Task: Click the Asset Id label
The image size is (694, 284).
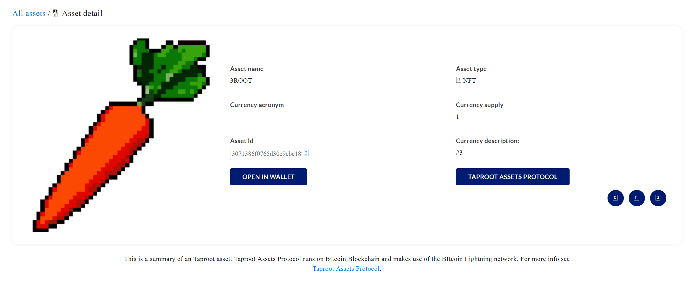Action: 242,141
